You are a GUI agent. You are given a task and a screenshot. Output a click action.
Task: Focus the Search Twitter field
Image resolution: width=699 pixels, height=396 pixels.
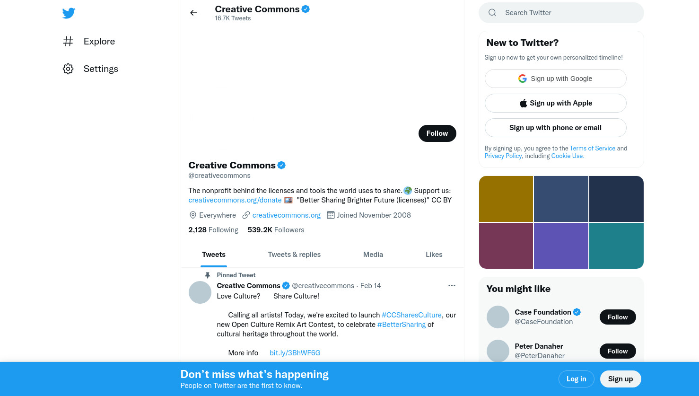point(561,13)
